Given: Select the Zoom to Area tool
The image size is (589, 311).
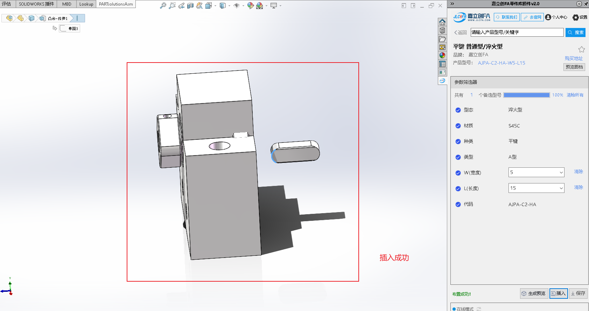Looking at the screenshot, I should (x=172, y=6).
